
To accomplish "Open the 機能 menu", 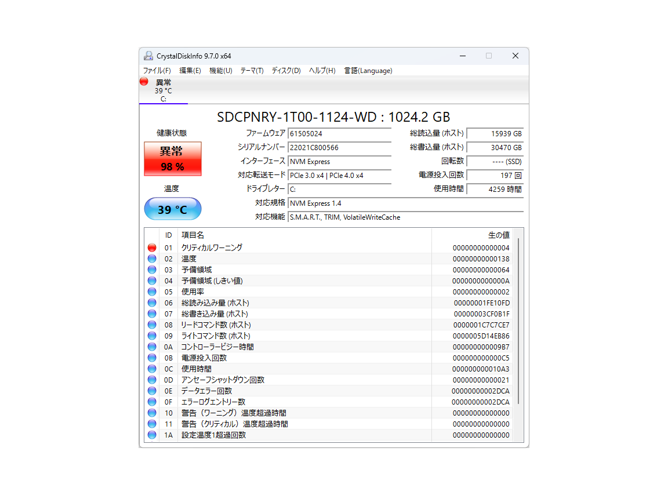I will pos(220,70).
